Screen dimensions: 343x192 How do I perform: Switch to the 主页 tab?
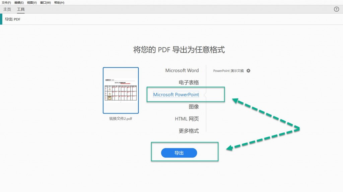point(7,9)
